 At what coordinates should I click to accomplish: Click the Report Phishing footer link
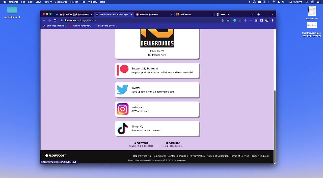(x=142, y=156)
